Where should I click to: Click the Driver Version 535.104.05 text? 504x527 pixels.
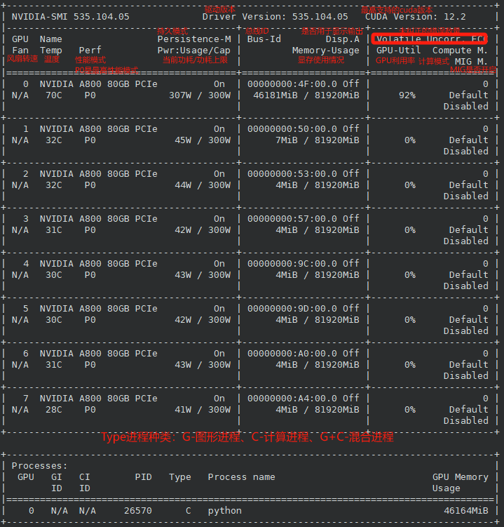275,17
